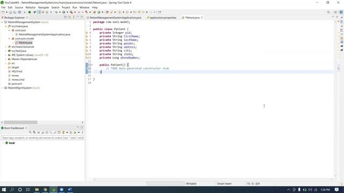This screenshot has width=344, height=193.
Task: Click the New file toolbar icon
Action: pos(3,12)
